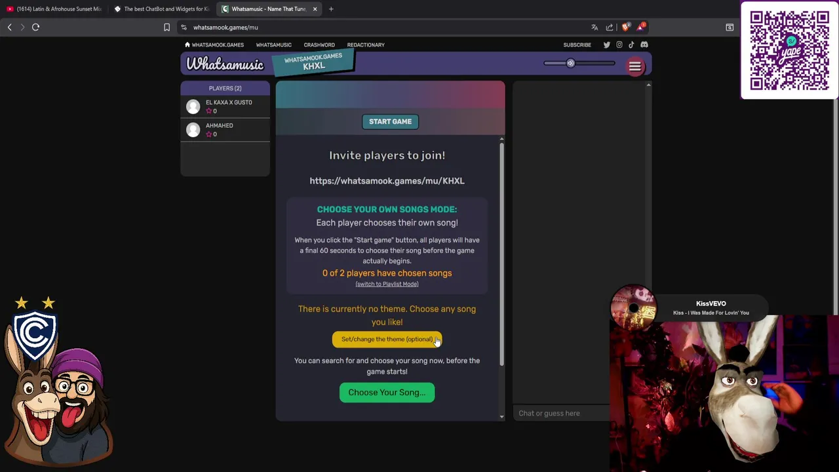The width and height of the screenshot is (839, 472).
Task: Click the KissVEVO album art thumbnail
Action: pos(633,307)
